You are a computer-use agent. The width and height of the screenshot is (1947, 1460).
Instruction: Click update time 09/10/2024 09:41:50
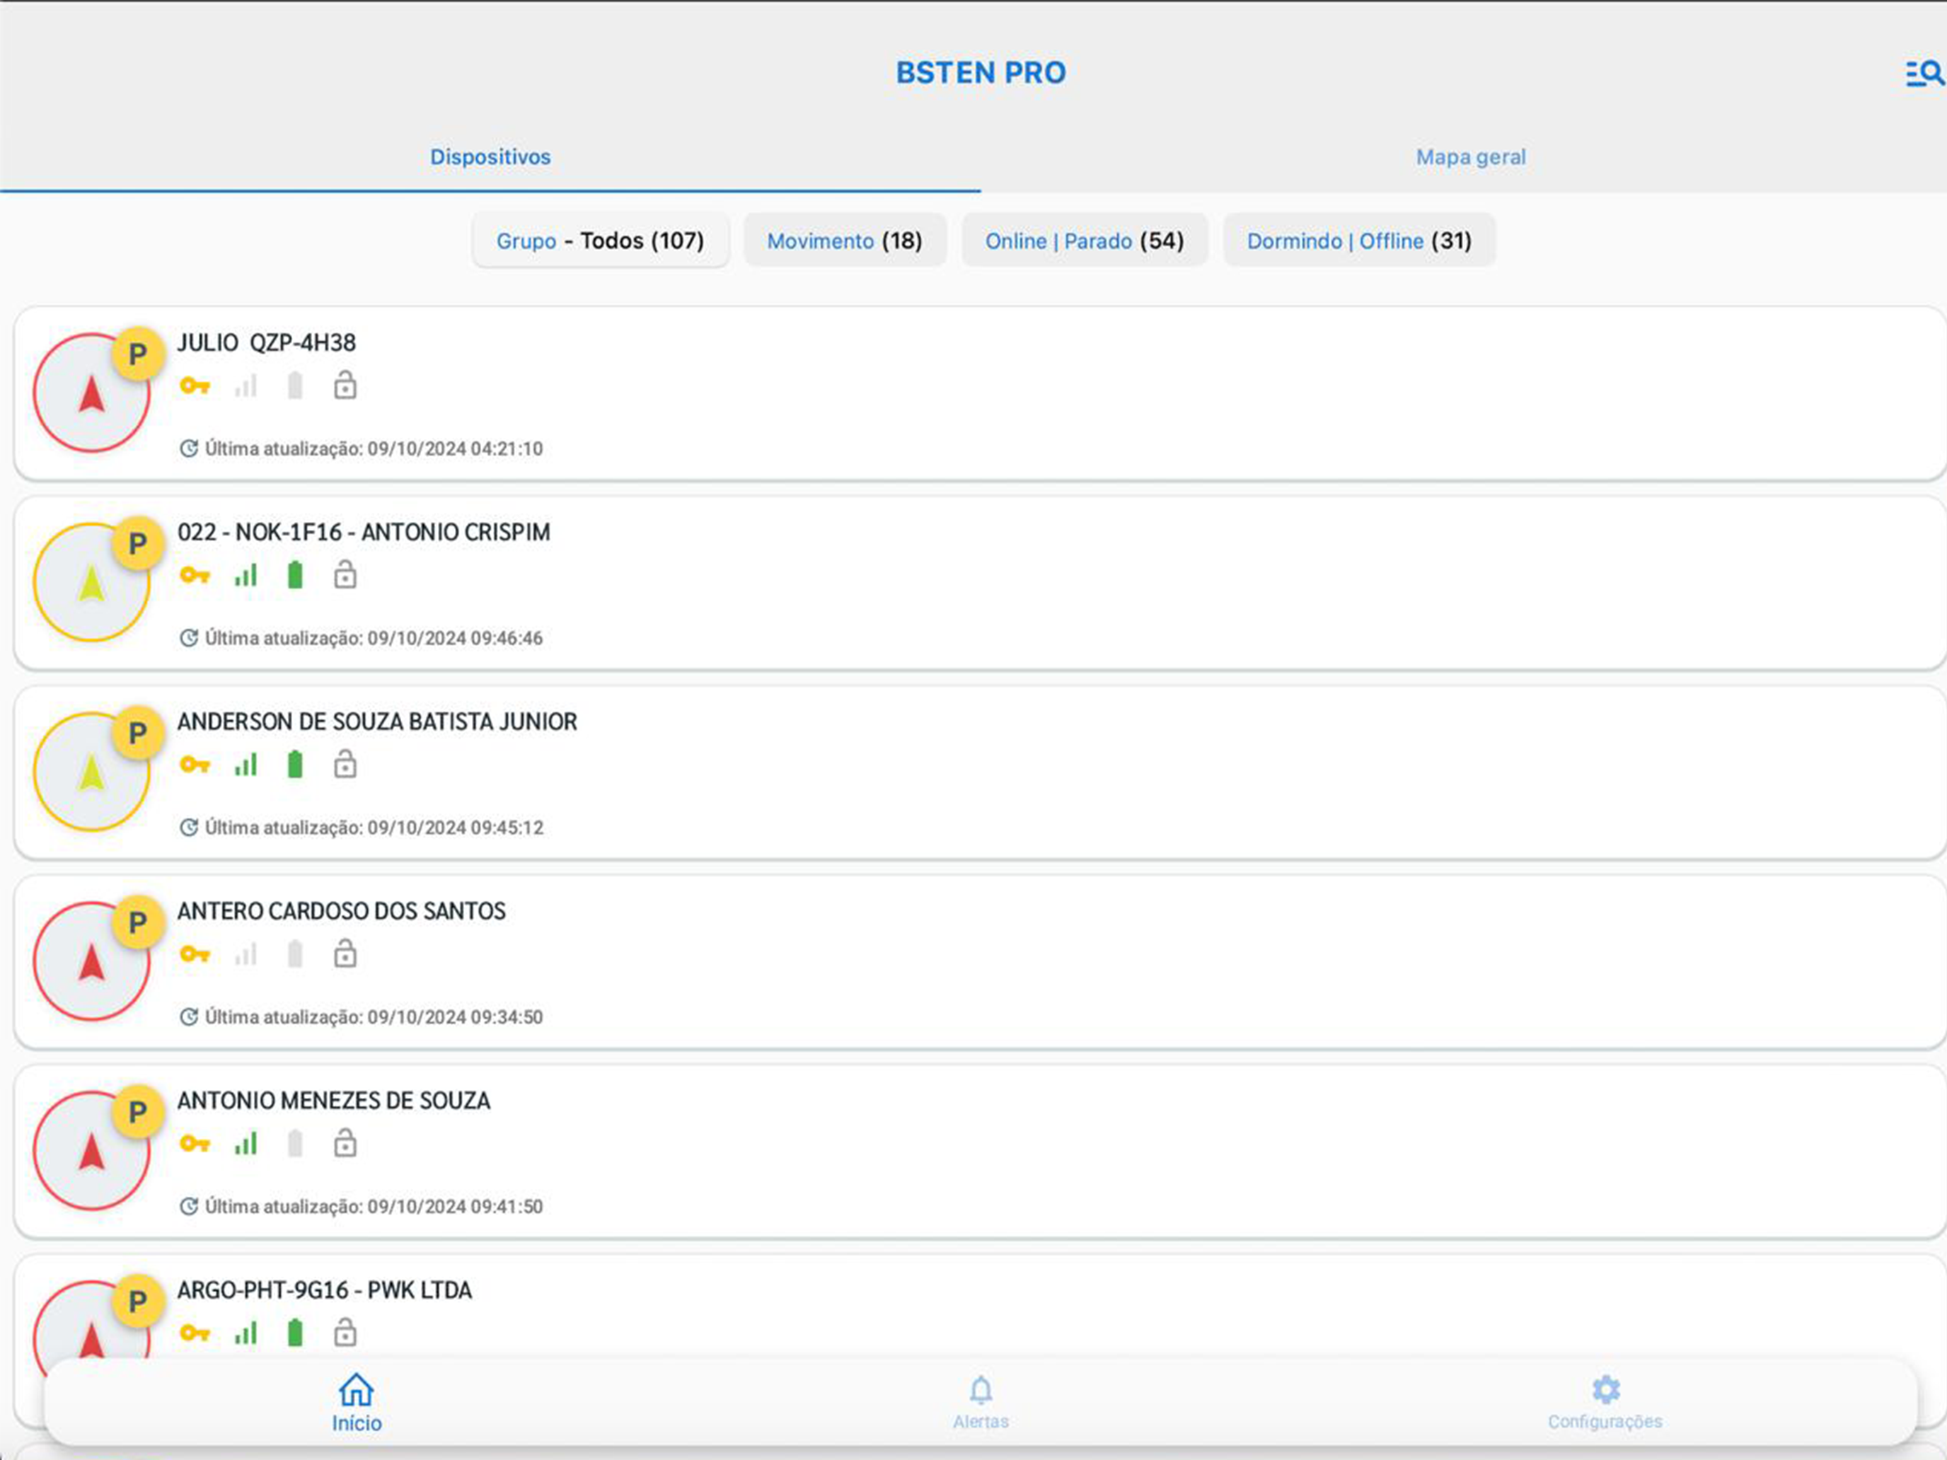(x=455, y=1205)
